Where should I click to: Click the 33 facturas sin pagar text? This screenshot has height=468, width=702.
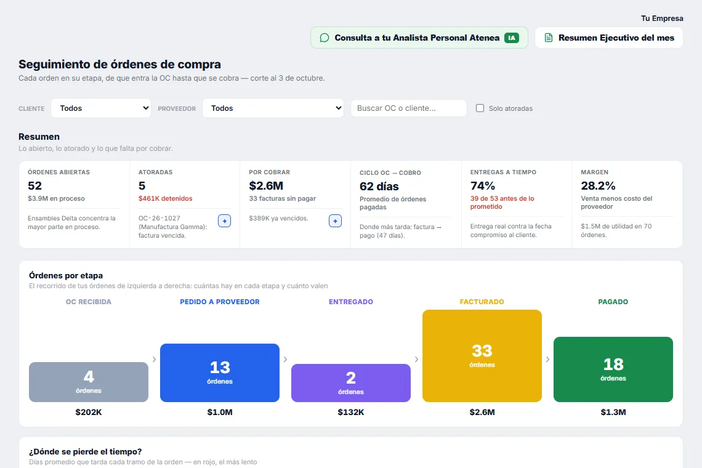click(x=283, y=198)
